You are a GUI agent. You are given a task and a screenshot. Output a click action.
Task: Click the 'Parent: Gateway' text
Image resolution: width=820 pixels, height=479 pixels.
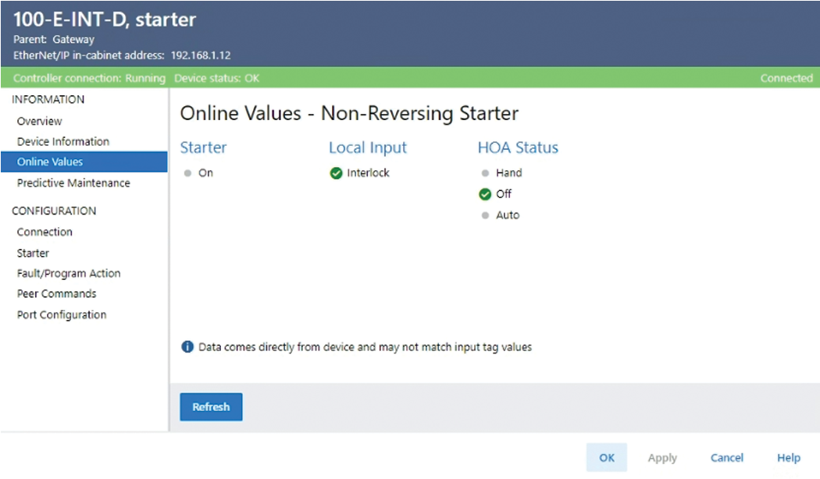54,39
